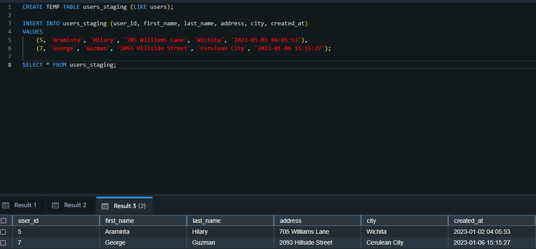
Task: Sort by the user_id column header
Action: [28, 221]
